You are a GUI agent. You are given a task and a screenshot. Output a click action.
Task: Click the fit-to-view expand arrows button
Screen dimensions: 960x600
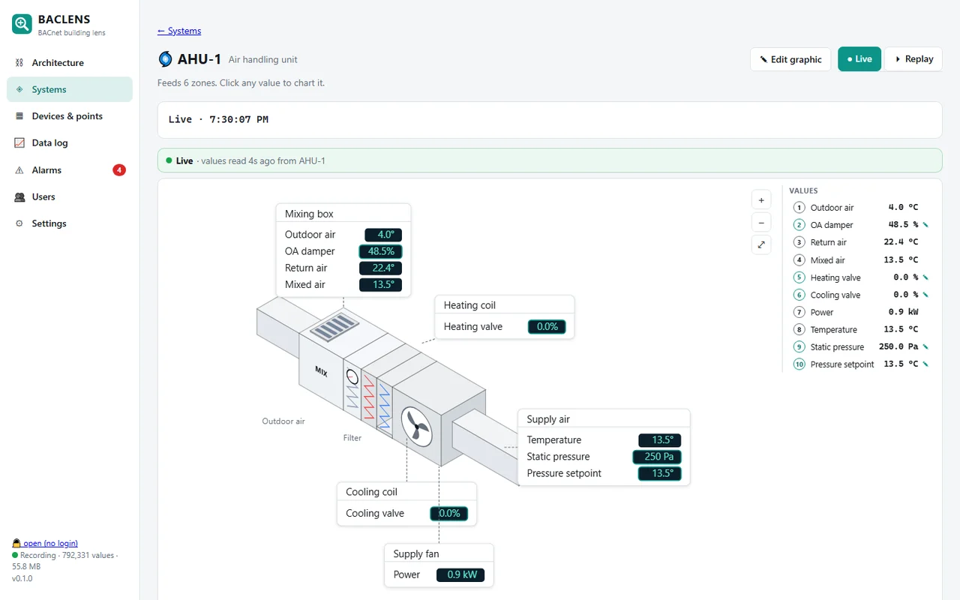pyautogui.click(x=761, y=244)
